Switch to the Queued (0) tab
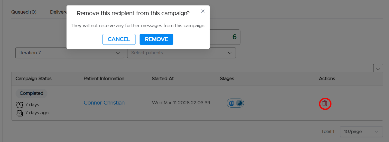 pos(24,12)
